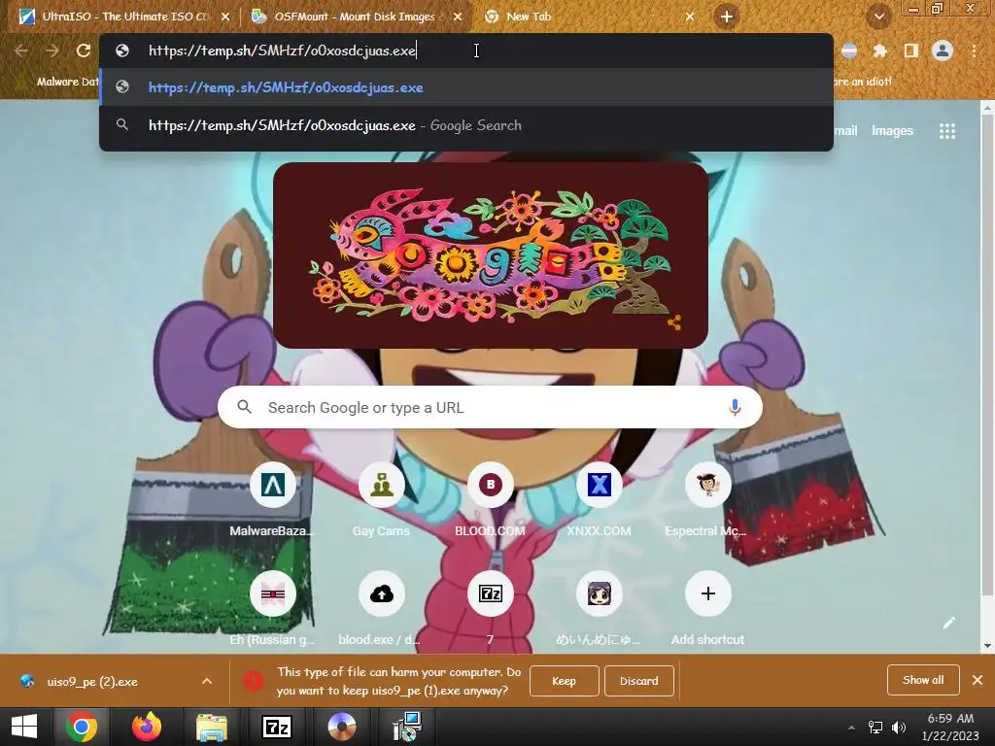Open the Japanese-titled anime avatar shortcut
This screenshot has height=746, width=995.
(599, 609)
